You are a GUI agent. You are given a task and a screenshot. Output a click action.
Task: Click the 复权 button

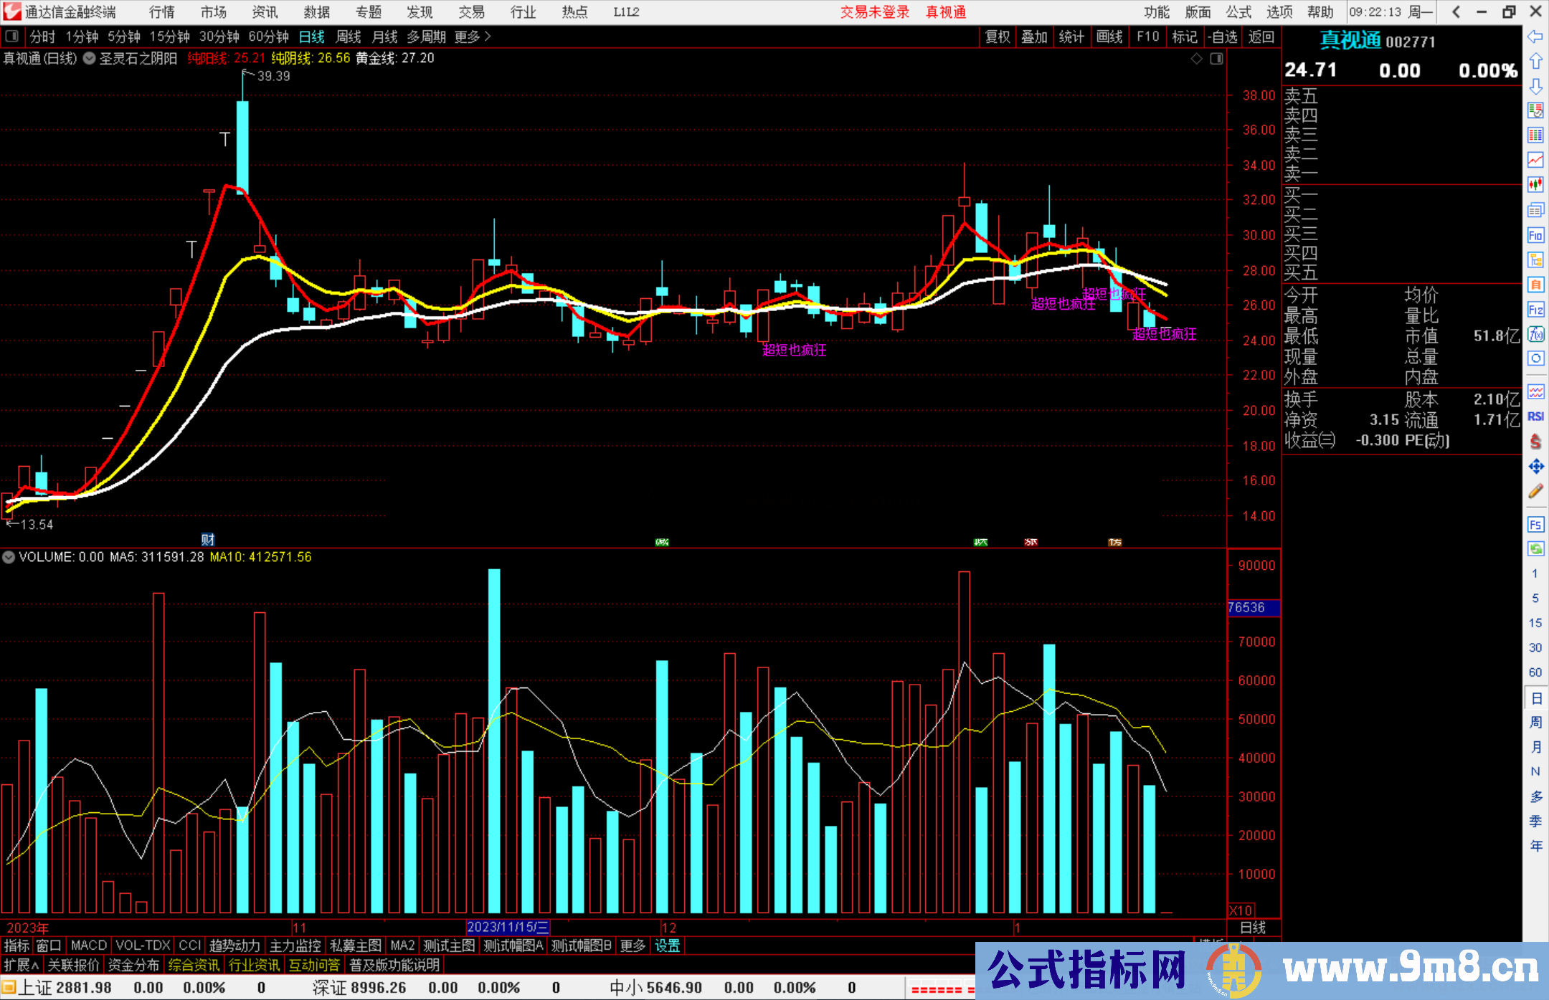(998, 37)
